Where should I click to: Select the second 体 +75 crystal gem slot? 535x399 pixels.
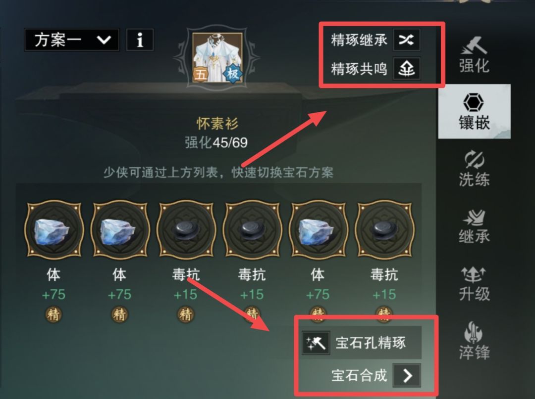pyautogui.click(x=120, y=230)
